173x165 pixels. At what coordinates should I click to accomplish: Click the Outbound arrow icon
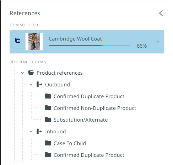[39, 84]
